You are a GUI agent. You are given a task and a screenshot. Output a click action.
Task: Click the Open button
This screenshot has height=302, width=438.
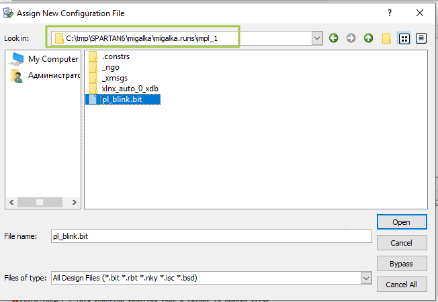click(x=402, y=222)
